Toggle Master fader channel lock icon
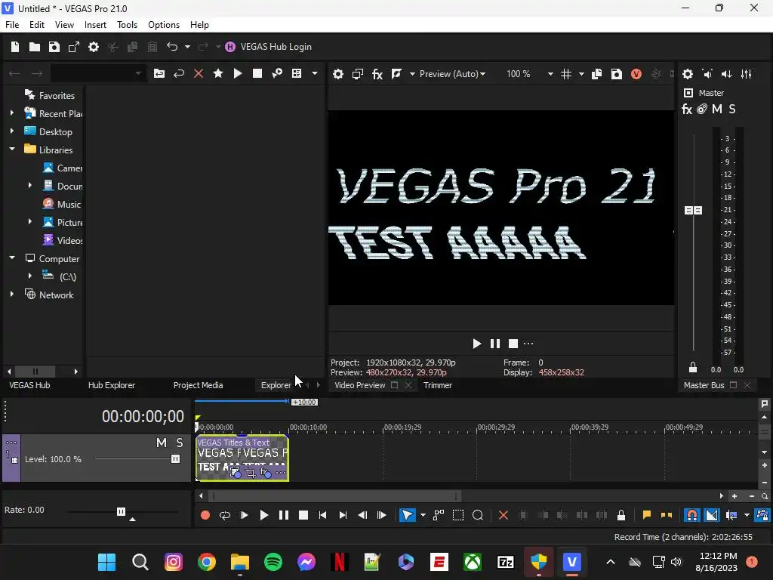 [693, 368]
